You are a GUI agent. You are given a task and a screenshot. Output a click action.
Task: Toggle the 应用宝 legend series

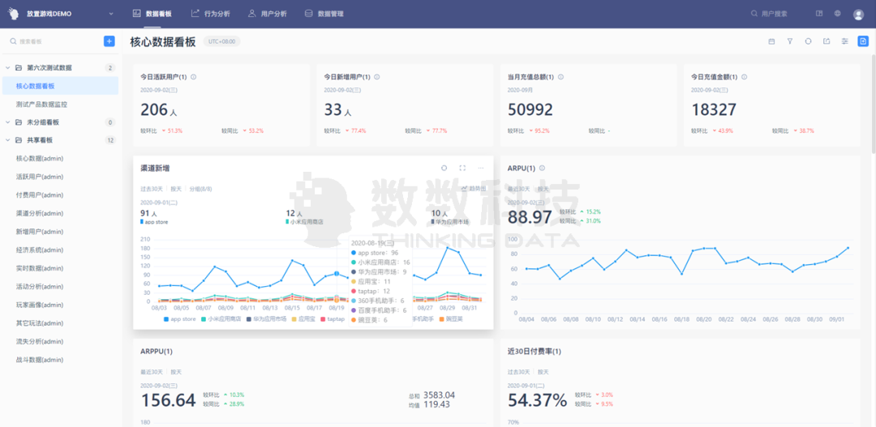304,319
